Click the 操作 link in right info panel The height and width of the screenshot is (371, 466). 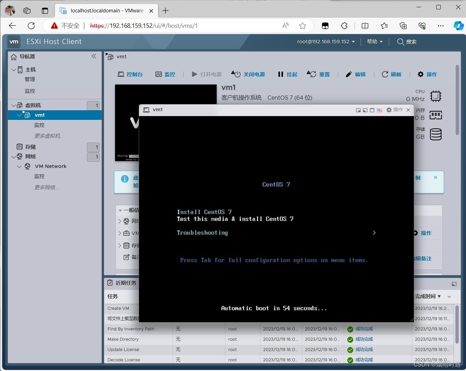pyautogui.click(x=426, y=233)
